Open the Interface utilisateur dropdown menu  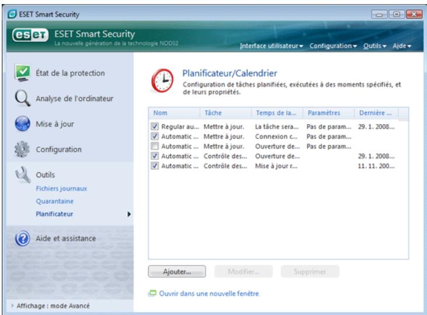click(271, 46)
